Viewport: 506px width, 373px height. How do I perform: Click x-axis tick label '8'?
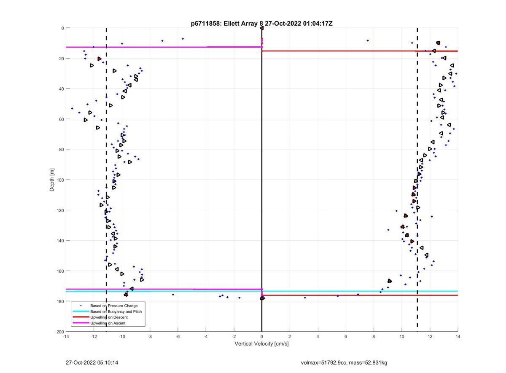click(x=374, y=336)
